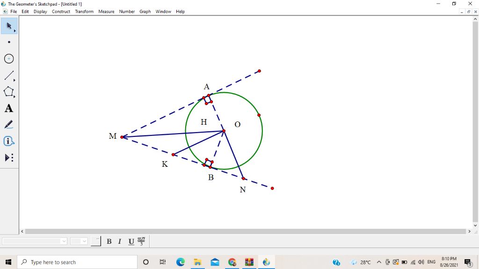
Task: Open the Construct menu
Action: click(61, 12)
